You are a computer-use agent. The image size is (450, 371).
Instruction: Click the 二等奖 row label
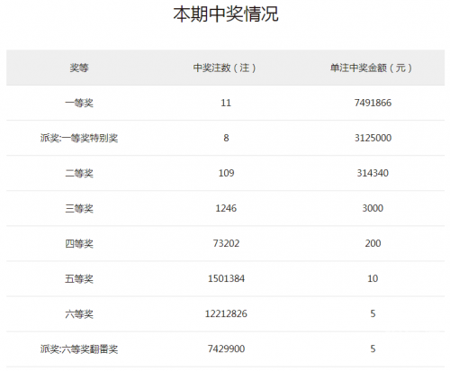pyautogui.click(x=79, y=173)
